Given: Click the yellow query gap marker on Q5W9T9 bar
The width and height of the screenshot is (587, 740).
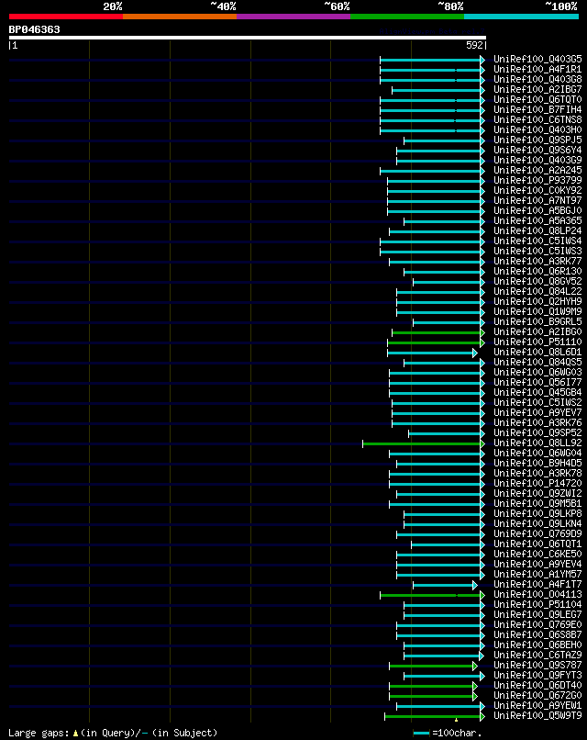Looking at the screenshot, I should [456, 720].
